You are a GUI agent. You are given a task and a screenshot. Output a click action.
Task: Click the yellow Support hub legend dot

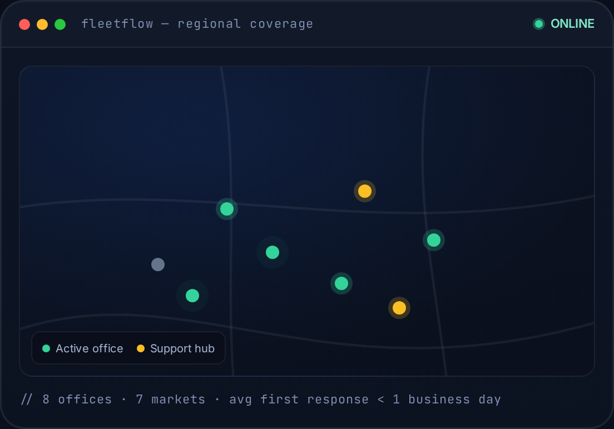click(x=141, y=348)
